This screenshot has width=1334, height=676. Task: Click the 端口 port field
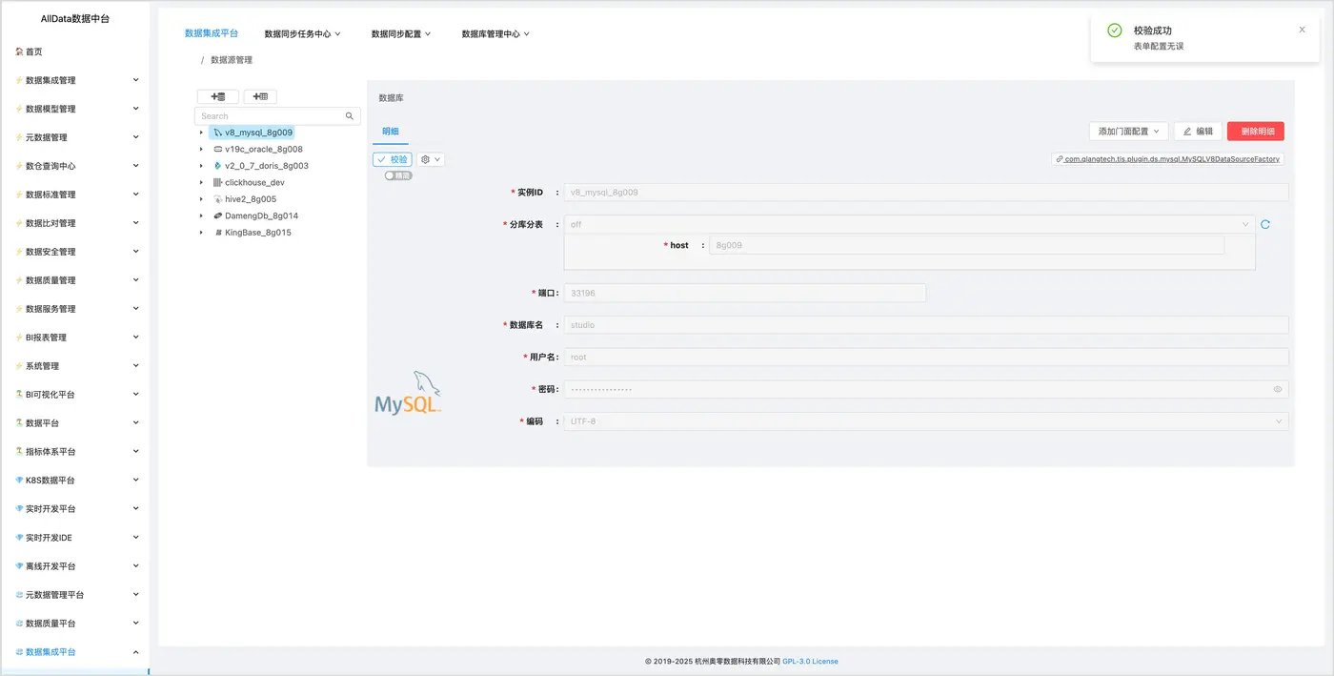point(745,293)
